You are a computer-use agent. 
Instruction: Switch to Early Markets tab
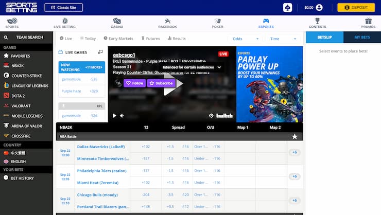(x=118, y=39)
